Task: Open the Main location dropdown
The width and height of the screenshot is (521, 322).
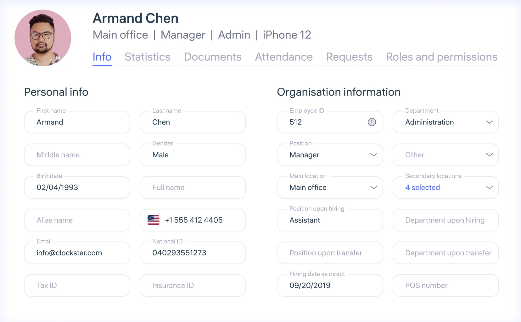Action: point(330,188)
